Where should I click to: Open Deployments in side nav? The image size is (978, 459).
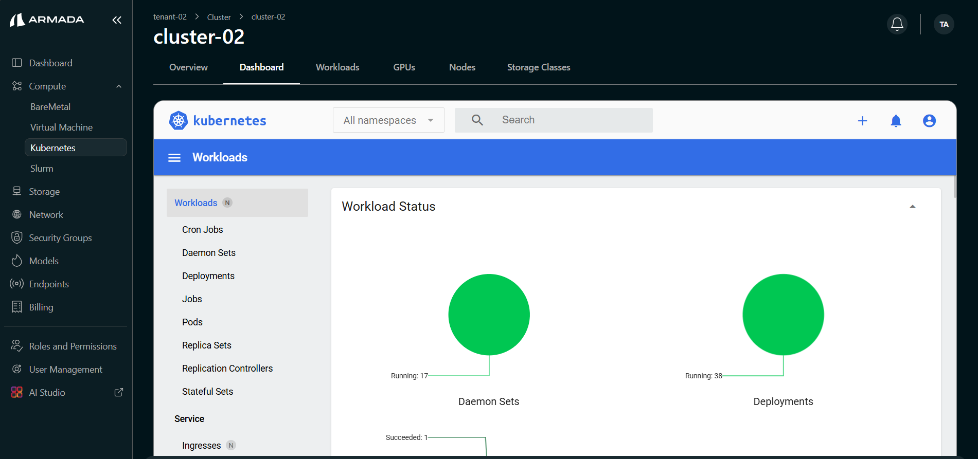click(x=208, y=276)
